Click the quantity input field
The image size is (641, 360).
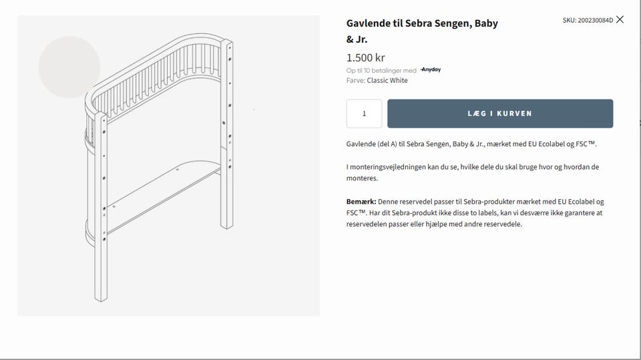(x=364, y=114)
